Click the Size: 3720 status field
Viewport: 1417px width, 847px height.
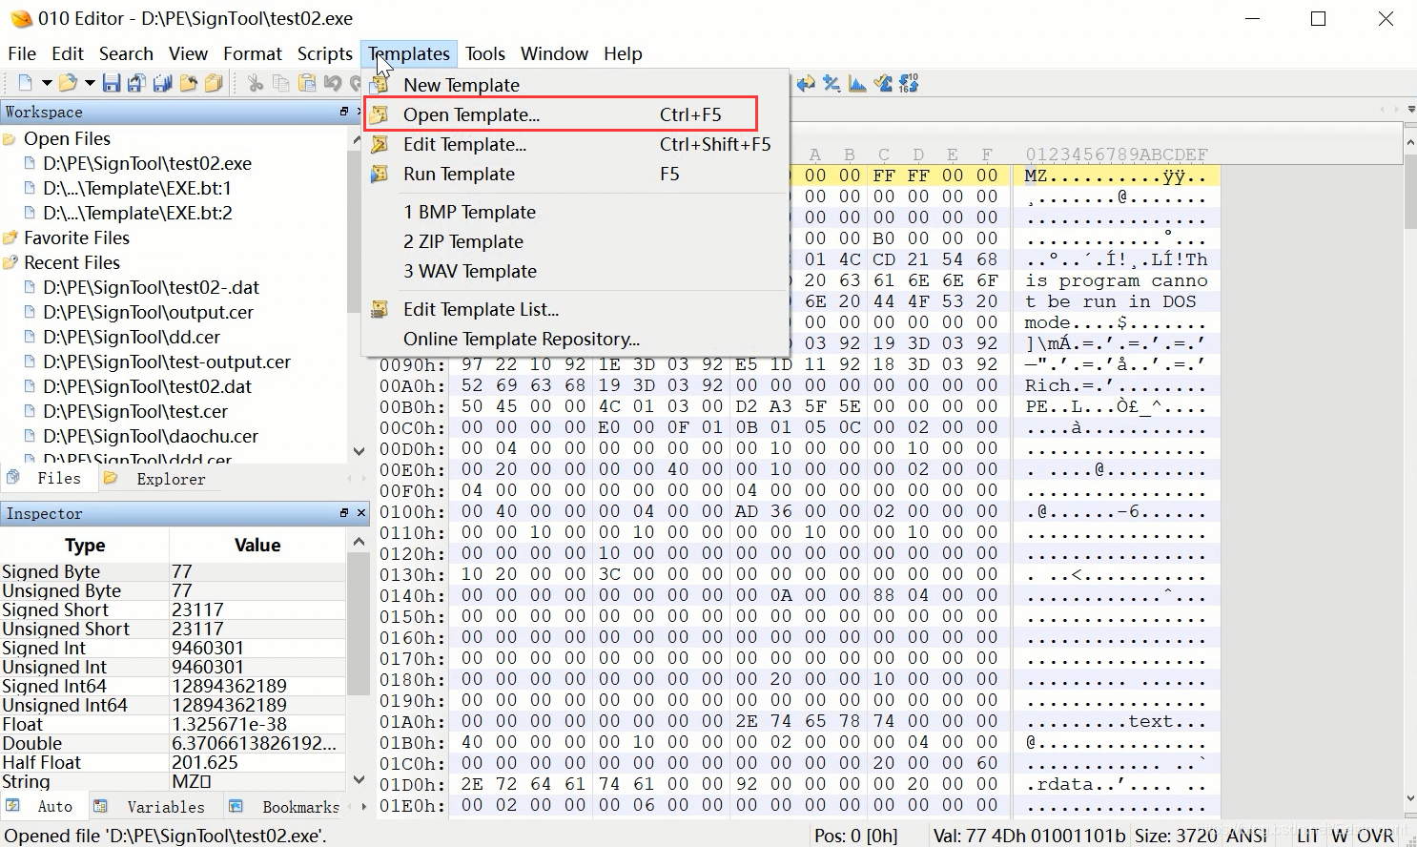[1176, 836]
